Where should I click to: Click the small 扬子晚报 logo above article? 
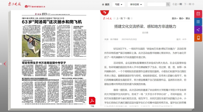click(107, 18)
